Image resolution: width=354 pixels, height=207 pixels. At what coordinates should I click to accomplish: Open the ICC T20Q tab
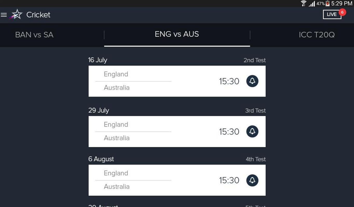coord(317,35)
